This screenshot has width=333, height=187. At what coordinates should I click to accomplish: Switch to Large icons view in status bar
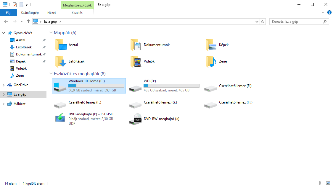pyautogui.click(x=328, y=183)
